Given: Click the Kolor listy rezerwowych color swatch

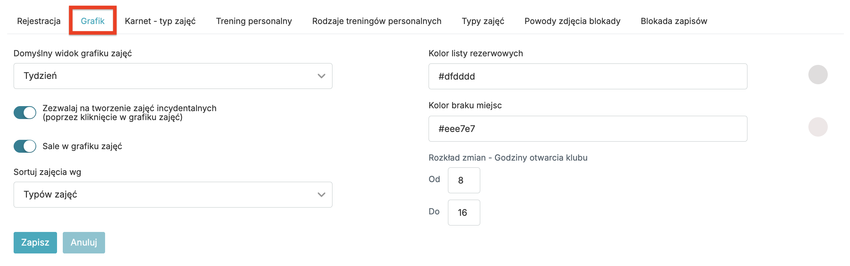Looking at the screenshot, I should tap(818, 75).
